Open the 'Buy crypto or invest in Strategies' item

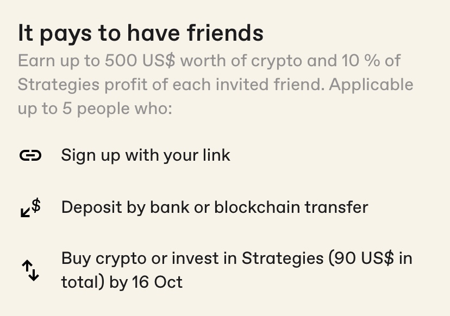[237, 270]
